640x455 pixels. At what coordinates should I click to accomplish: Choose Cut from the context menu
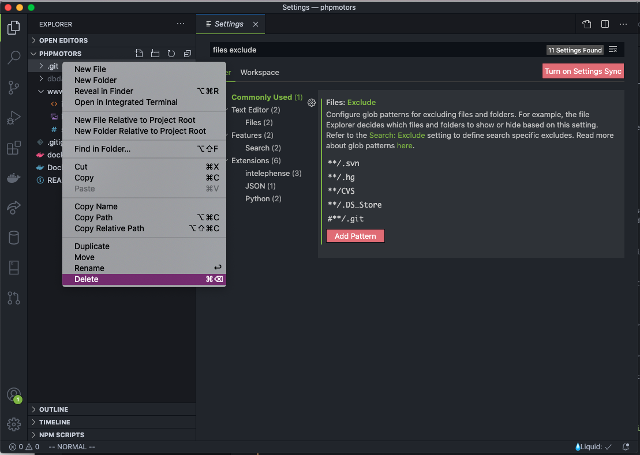[x=144, y=167]
